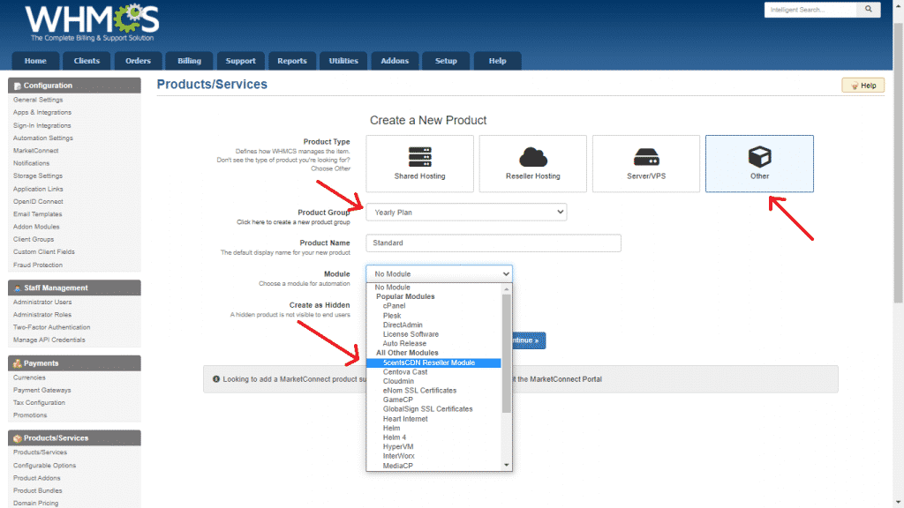Select the Other product type box
904x508 pixels.
tap(759, 163)
